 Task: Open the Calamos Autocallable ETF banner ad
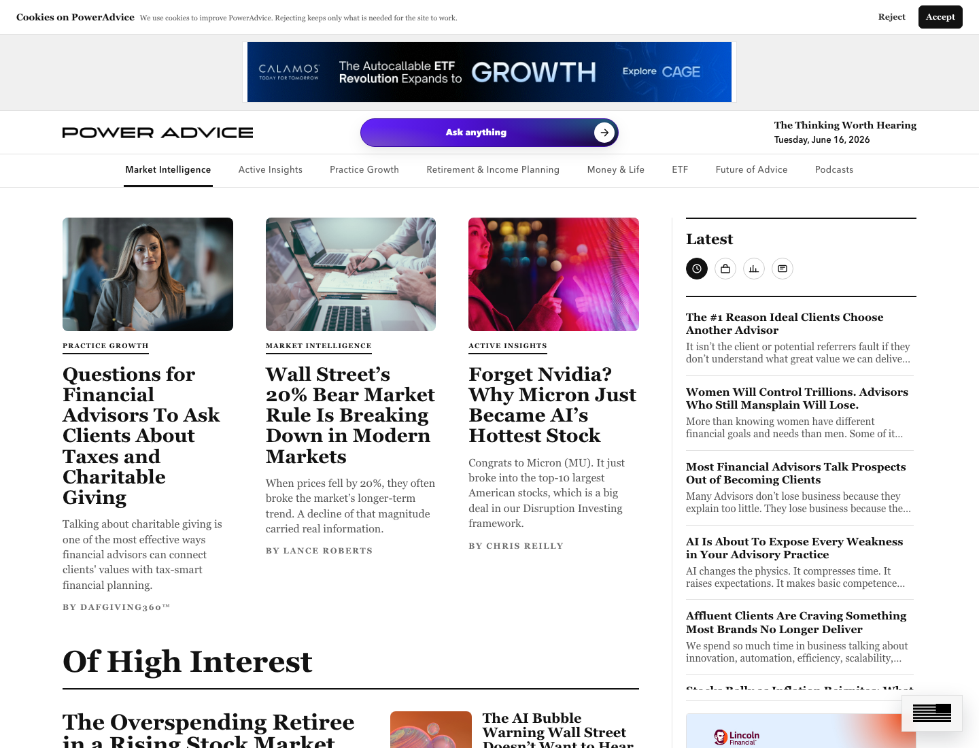click(x=489, y=72)
